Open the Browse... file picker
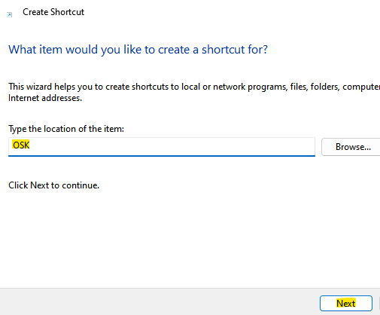 point(351,147)
